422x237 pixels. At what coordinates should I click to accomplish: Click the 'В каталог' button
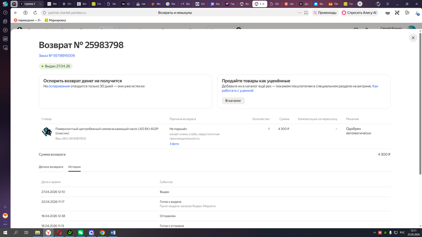(x=233, y=100)
